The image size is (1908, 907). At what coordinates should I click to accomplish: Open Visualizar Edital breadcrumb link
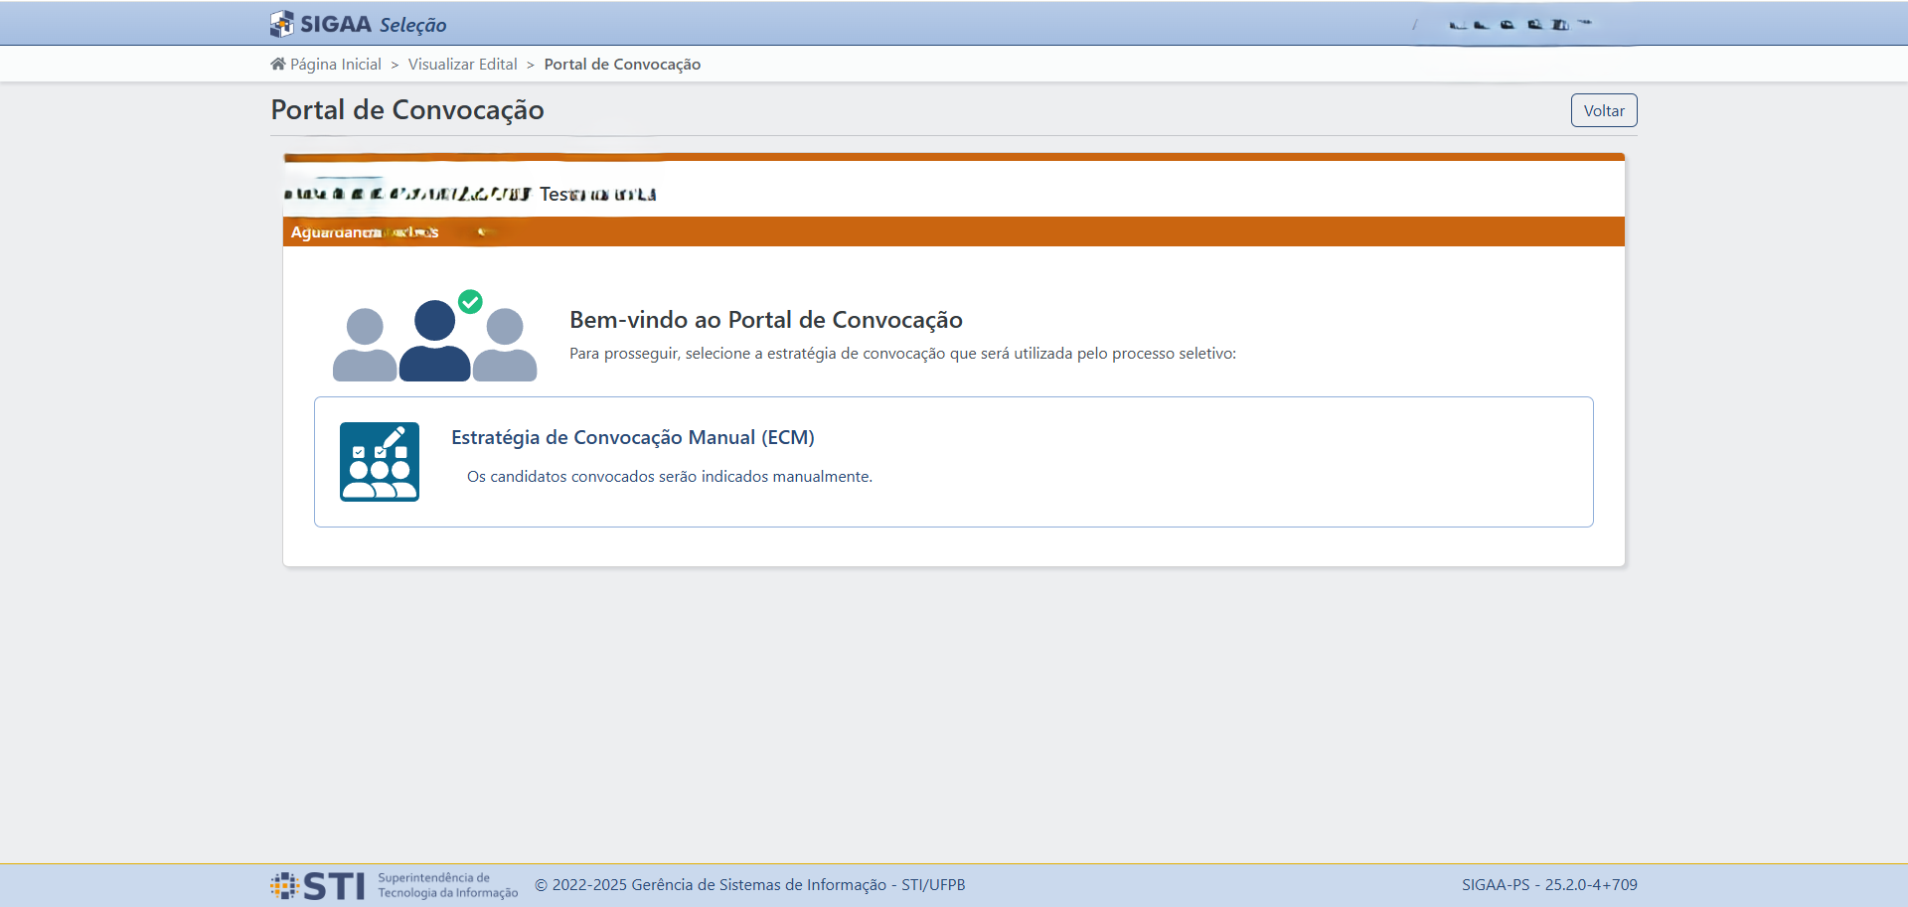coord(462,64)
